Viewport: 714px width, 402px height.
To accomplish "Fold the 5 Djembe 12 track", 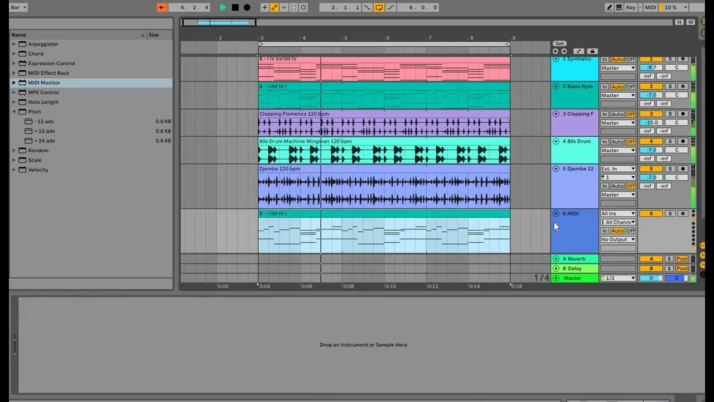I will [x=556, y=169].
